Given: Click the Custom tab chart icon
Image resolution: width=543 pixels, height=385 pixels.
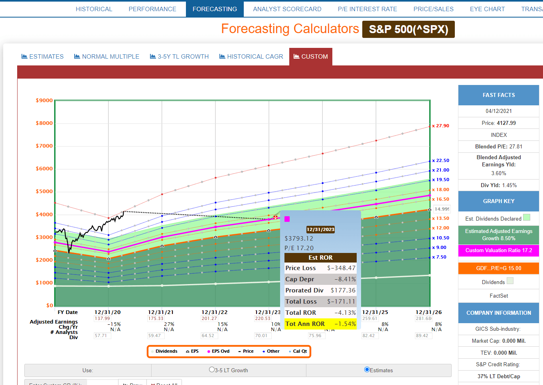Looking at the screenshot, I should point(296,57).
